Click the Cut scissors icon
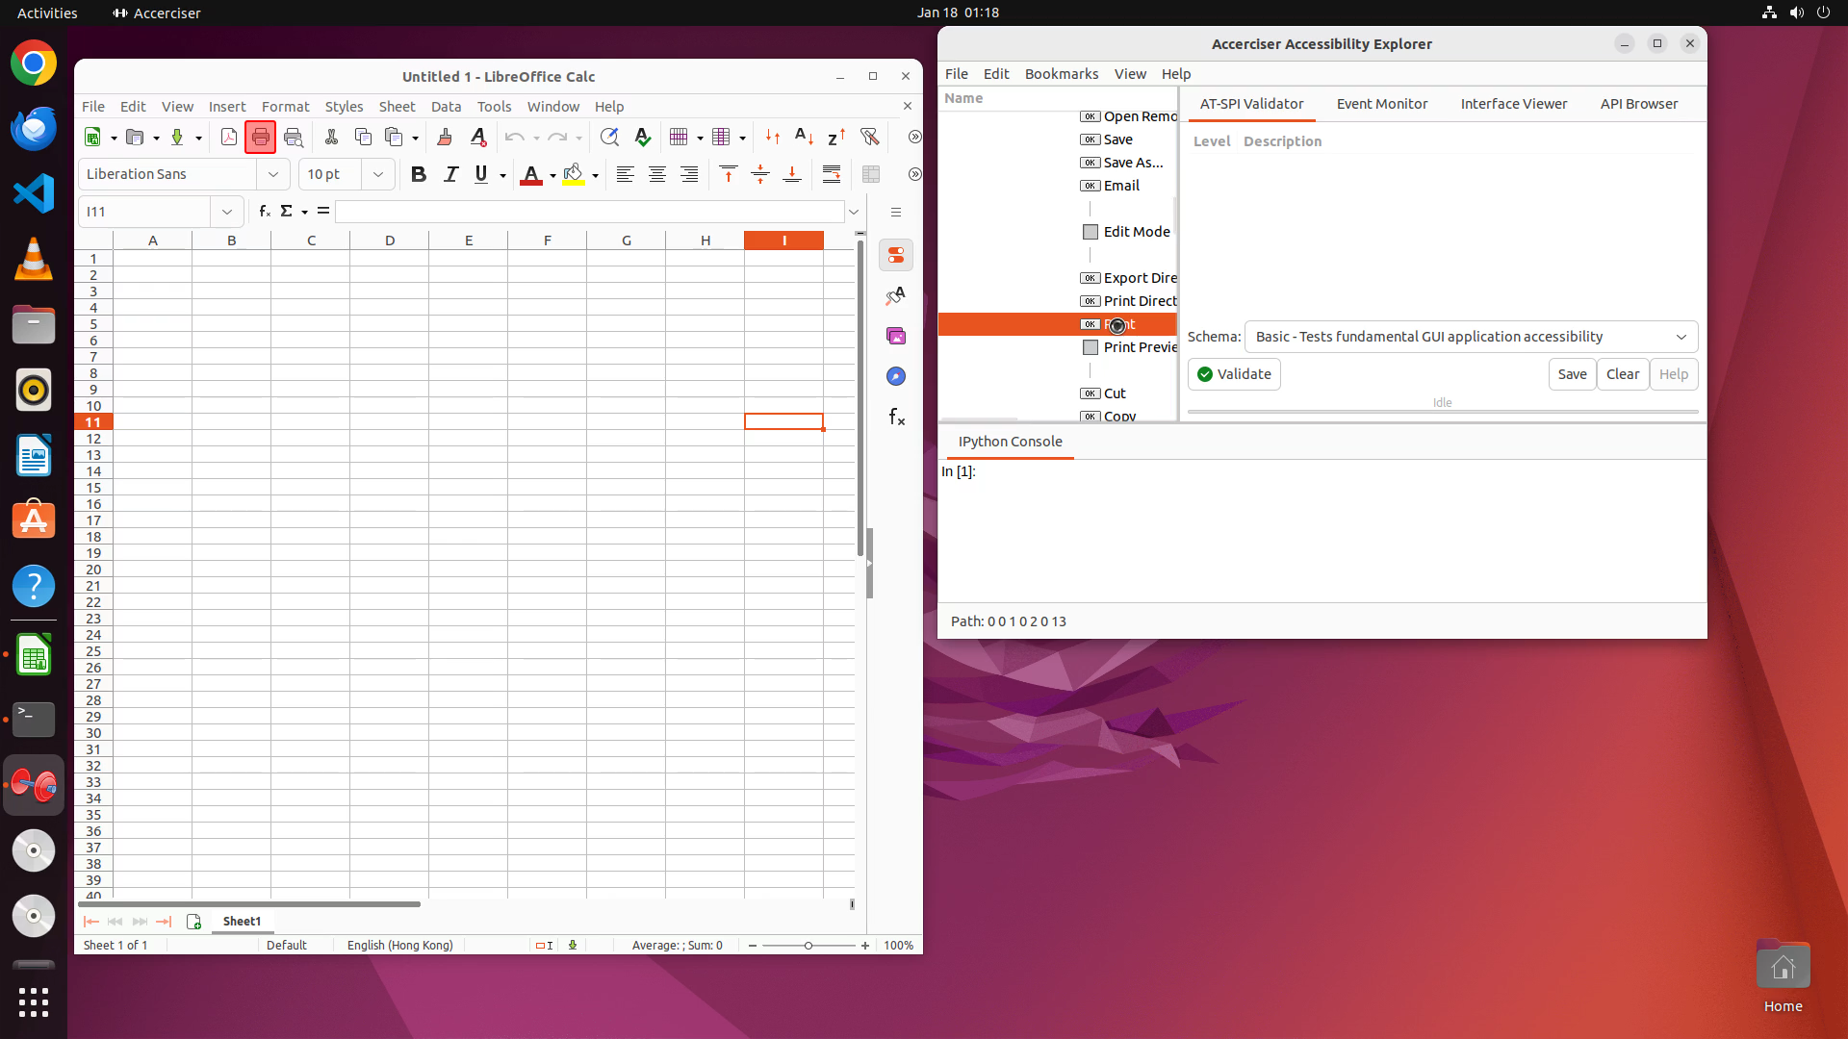Screen dimensions: 1848x1039 331,138
